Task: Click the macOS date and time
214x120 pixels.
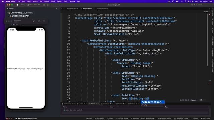Action: (x=204, y=1)
